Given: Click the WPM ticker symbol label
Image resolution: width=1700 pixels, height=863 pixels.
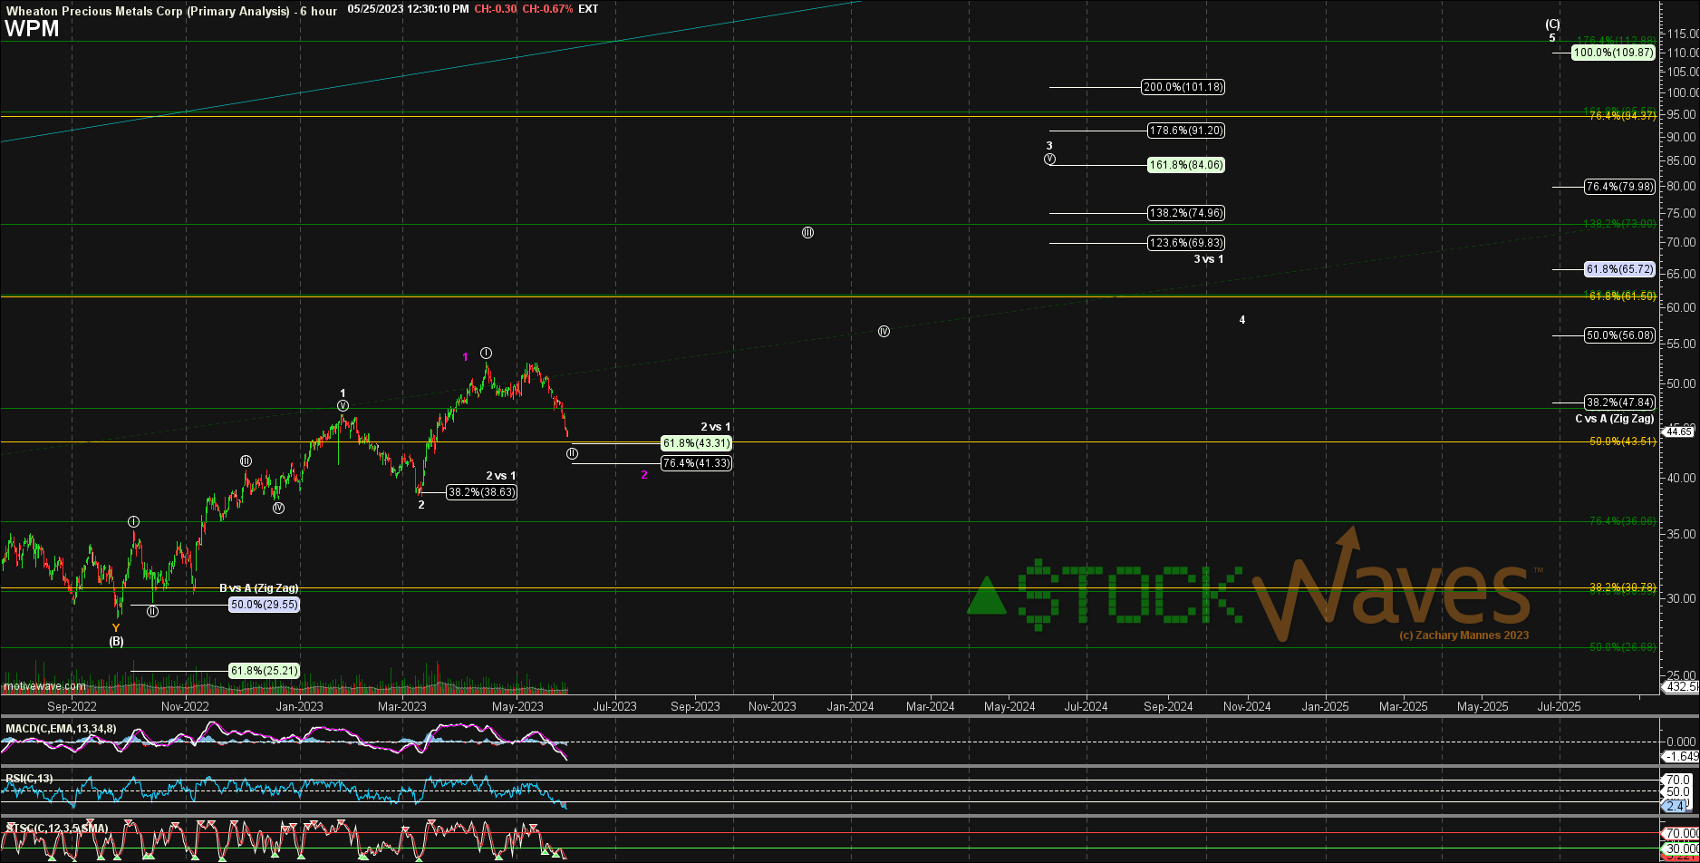Looking at the screenshot, I should [x=32, y=29].
